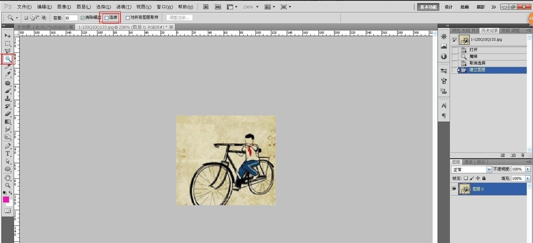Open the Info panel icon
The height and width of the screenshot is (243, 533).
[x=444, y=57]
